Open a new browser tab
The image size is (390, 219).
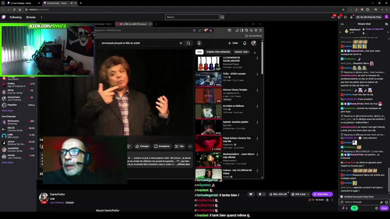(x=80, y=3)
